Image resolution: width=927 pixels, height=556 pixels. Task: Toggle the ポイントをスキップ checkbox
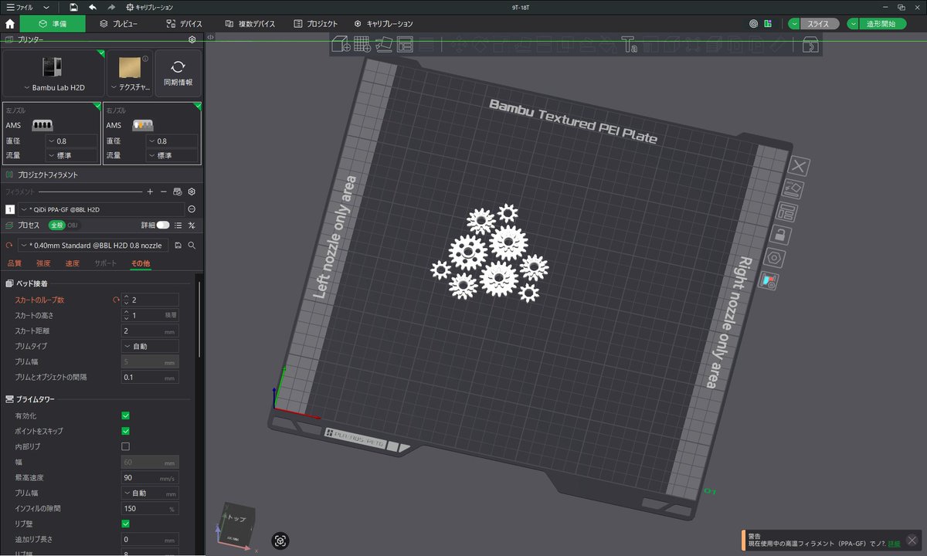click(x=126, y=431)
